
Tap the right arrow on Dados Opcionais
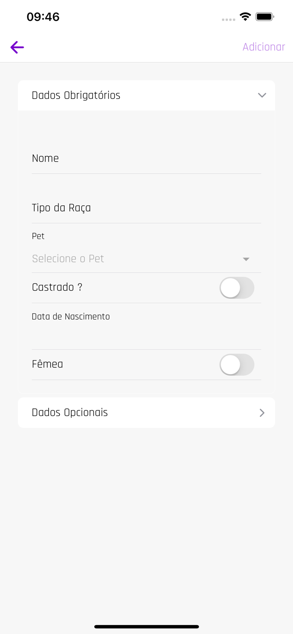[261, 413]
